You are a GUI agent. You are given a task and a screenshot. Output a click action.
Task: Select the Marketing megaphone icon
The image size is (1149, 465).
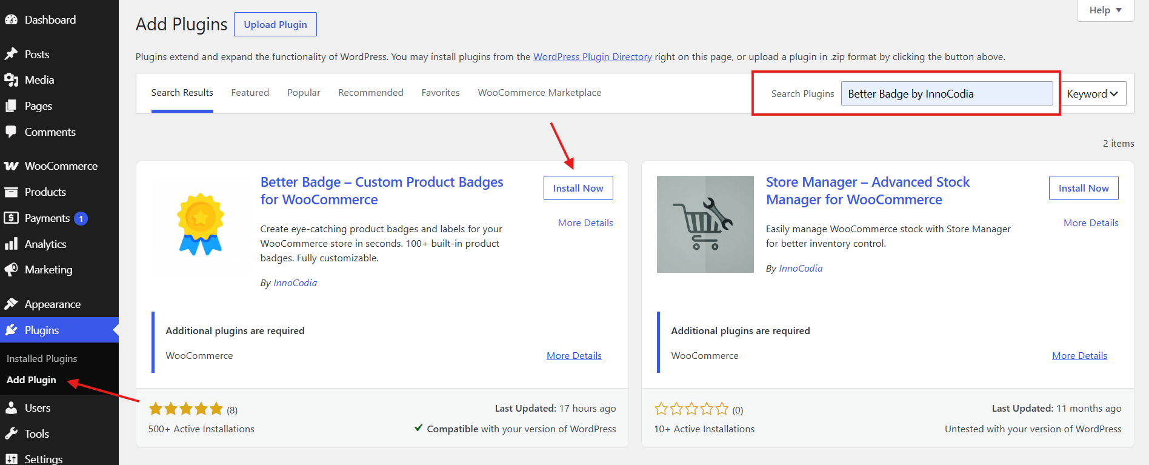tap(11, 270)
